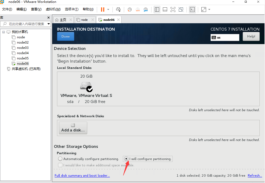Close the library panel
The height and width of the screenshot is (183, 265).
[49, 17]
